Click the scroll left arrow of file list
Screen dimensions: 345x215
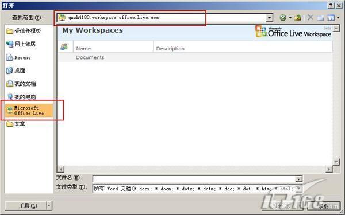point(61,169)
